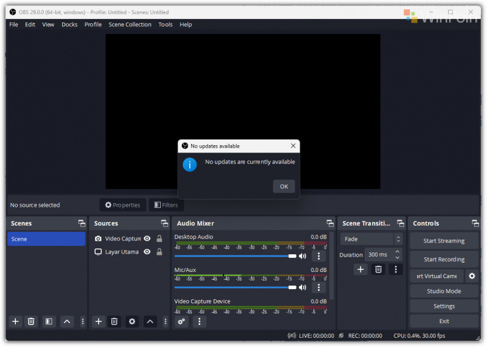Viewport: 487px width, 347px height.
Task: Select the Layar Utama source row
Action: [x=129, y=252]
